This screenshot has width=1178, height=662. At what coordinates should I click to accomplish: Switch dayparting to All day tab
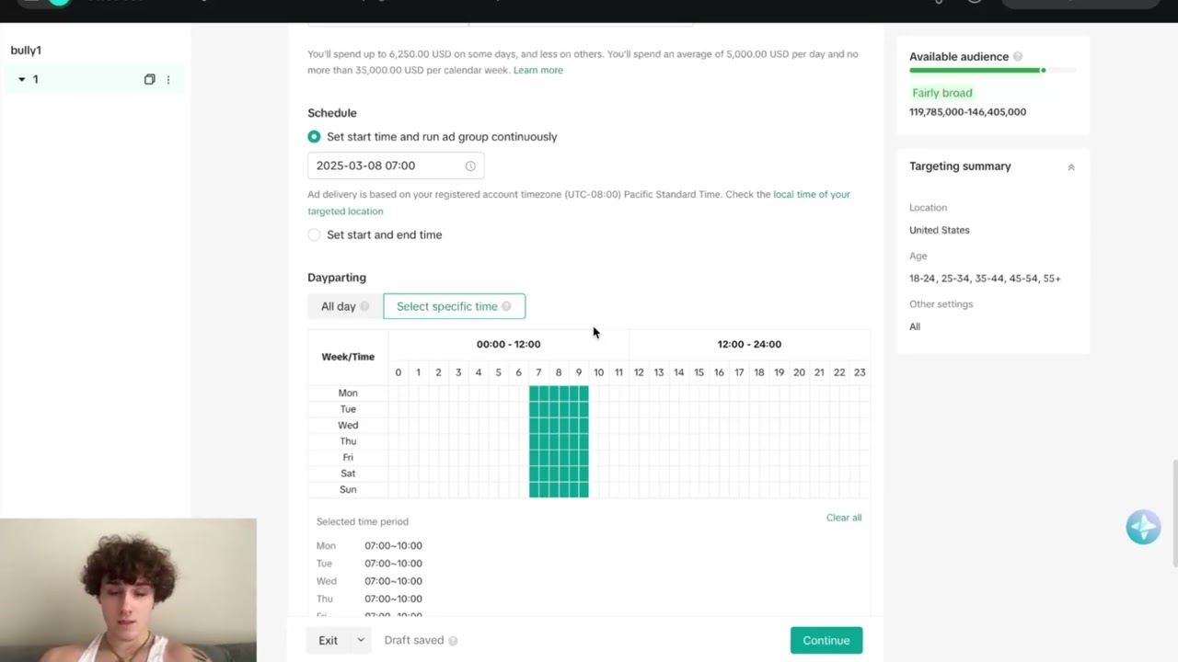click(x=345, y=306)
